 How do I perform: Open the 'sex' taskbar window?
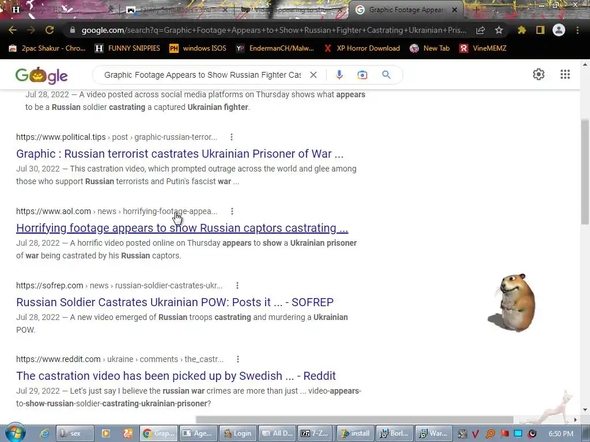tap(75, 433)
